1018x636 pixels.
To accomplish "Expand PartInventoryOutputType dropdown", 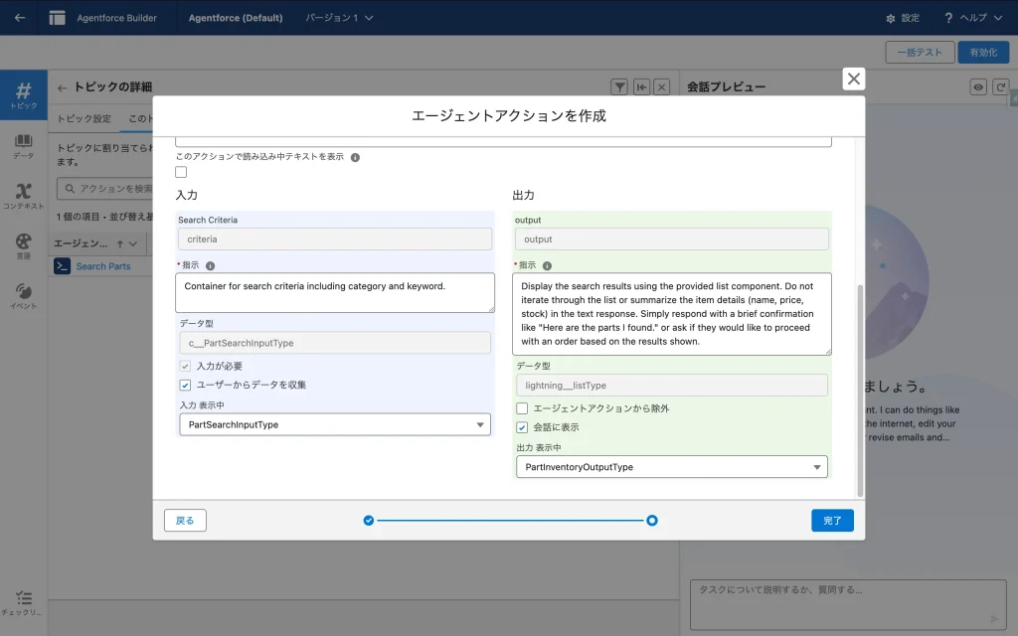I will [x=671, y=466].
